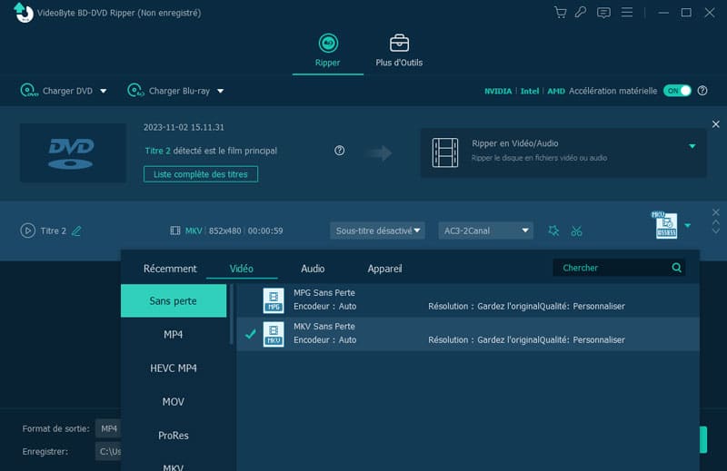Open the AC3-2Canal audio dropdown
Image resolution: width=727 pixels, height=471 pixels.
[485, 231]
